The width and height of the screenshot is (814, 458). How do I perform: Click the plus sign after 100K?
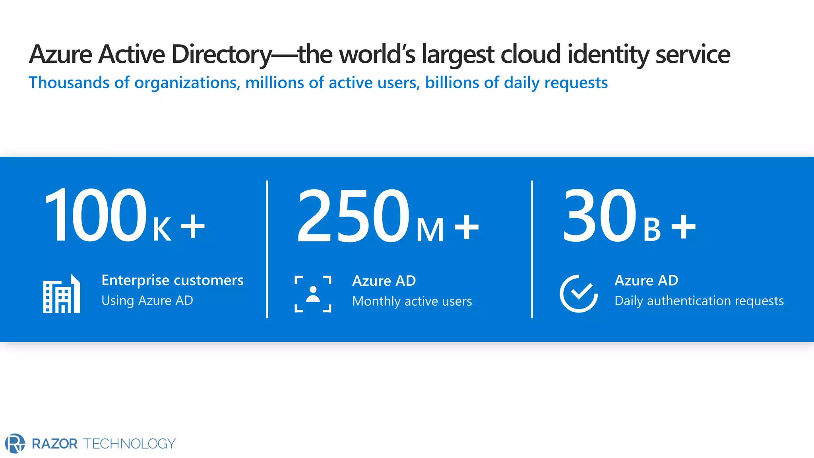193,227
